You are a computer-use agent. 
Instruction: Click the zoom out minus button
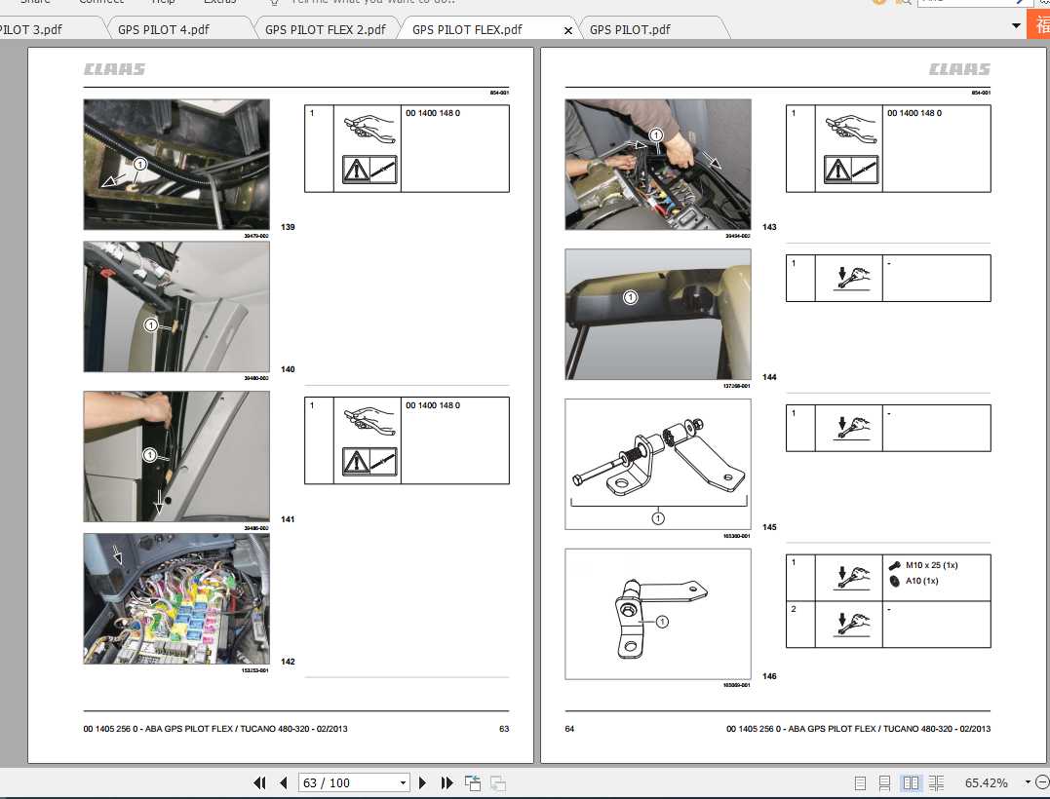[1042, 781]
